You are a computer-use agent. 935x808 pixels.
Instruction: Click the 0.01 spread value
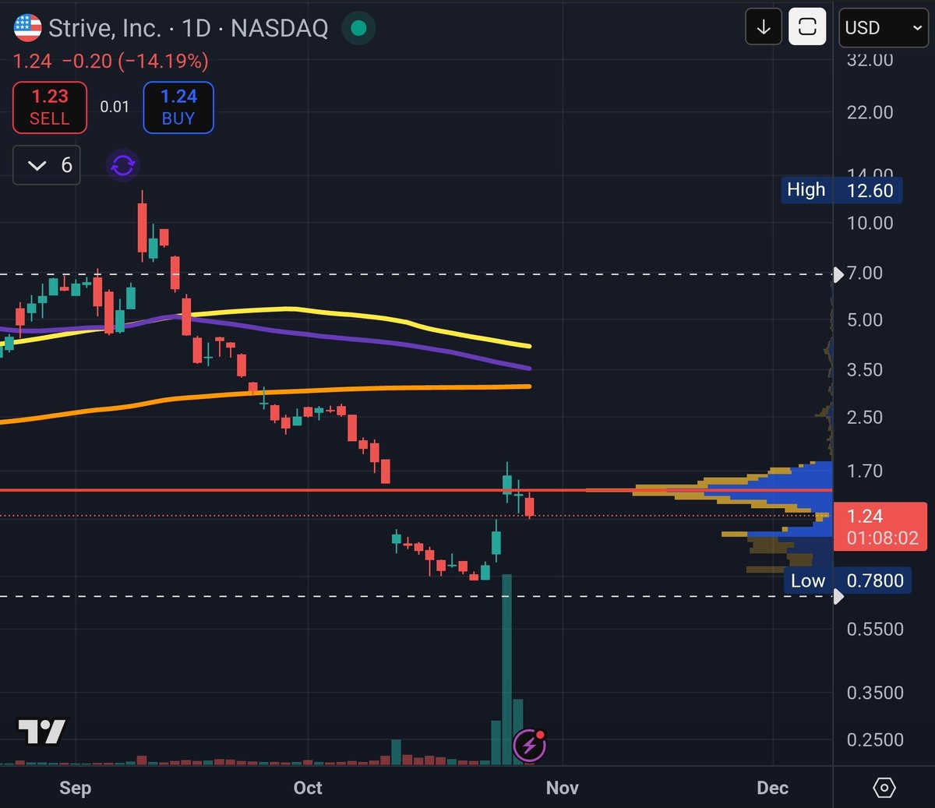click(x=115, y=107)
